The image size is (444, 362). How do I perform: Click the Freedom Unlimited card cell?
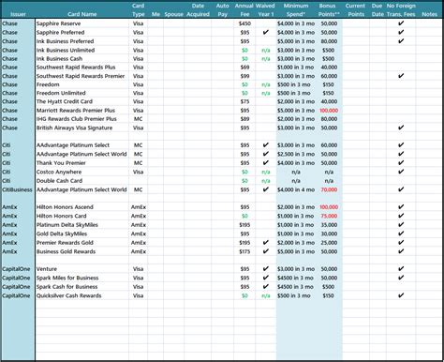point(61,93)
